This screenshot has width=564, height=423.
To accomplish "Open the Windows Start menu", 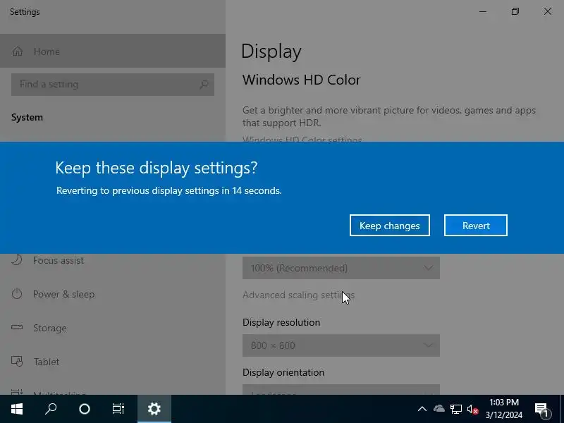I will [x=17, y=409].
